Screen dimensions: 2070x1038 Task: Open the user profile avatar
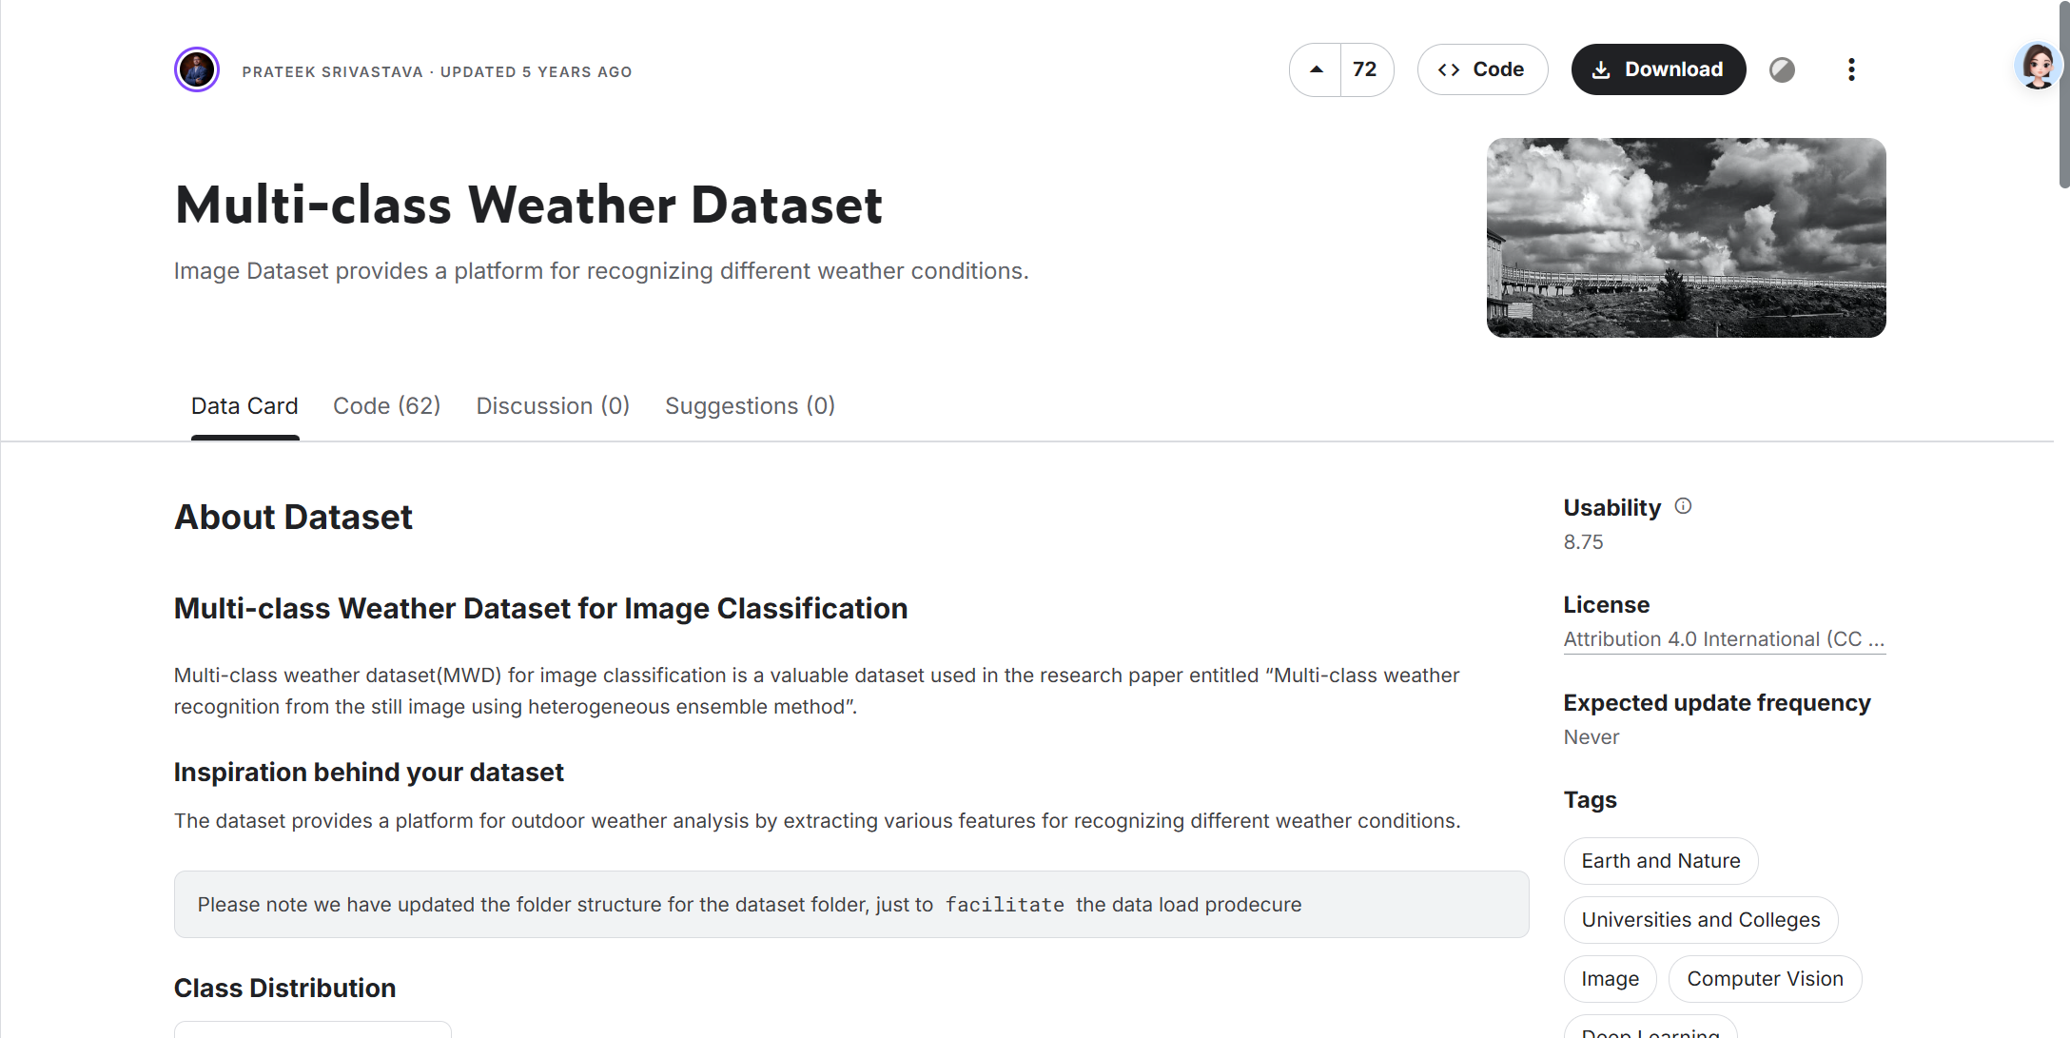pyautogui.click(x=2037, y=67)
